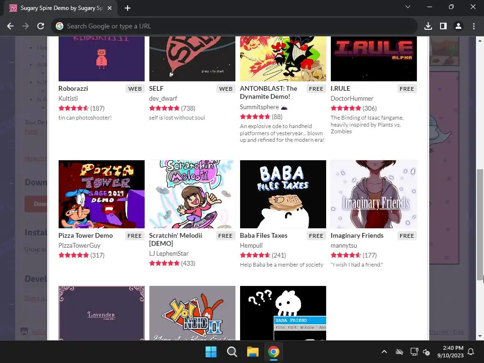Open taskbar Search
The image size is (484, 363).
[232, 352]
